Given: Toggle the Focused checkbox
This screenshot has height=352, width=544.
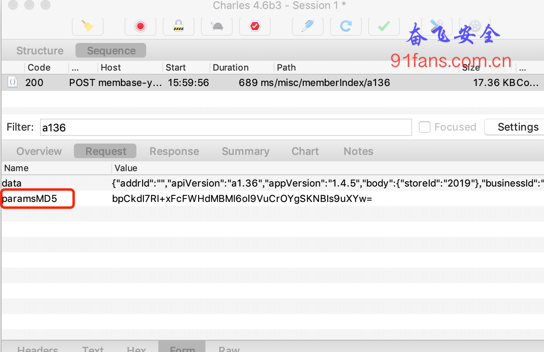Looking at the screenshot, I should [x=424, y=127].
